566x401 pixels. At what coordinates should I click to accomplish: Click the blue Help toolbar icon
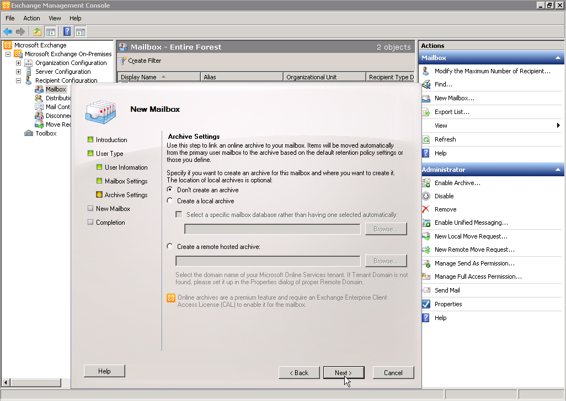point(67,32)
